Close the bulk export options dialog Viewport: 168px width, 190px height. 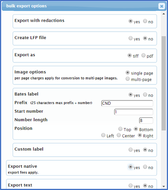pyautogui.click(x=162, y=6)
